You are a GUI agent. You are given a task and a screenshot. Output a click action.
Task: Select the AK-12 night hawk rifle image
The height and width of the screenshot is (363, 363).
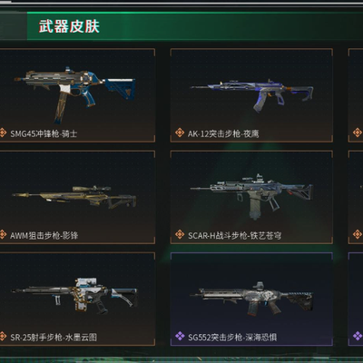[251, 95]
